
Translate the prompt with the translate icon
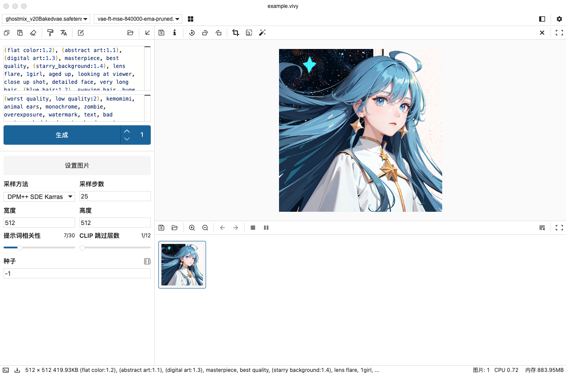click(64, 33)
